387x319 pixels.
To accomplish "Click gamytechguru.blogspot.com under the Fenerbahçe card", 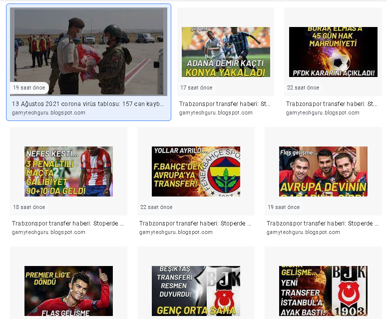I will 176,232.
